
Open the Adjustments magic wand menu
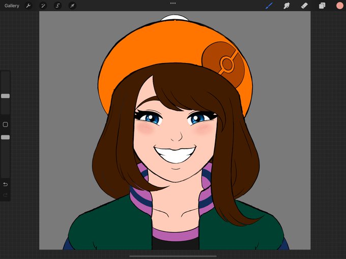click(x=43, y=6)
